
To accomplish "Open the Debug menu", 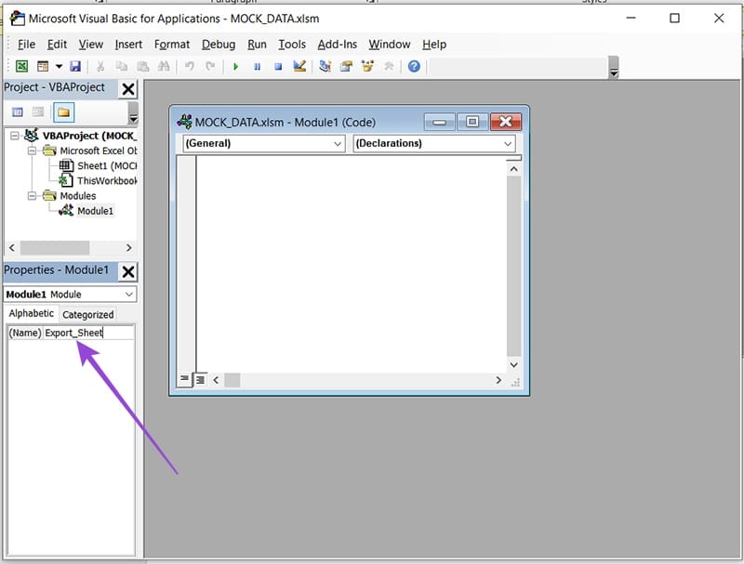I will click(x=219, y=44).
